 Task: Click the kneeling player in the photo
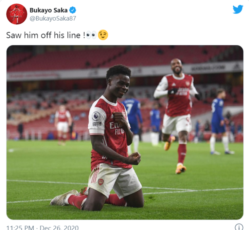pos(109,142)
